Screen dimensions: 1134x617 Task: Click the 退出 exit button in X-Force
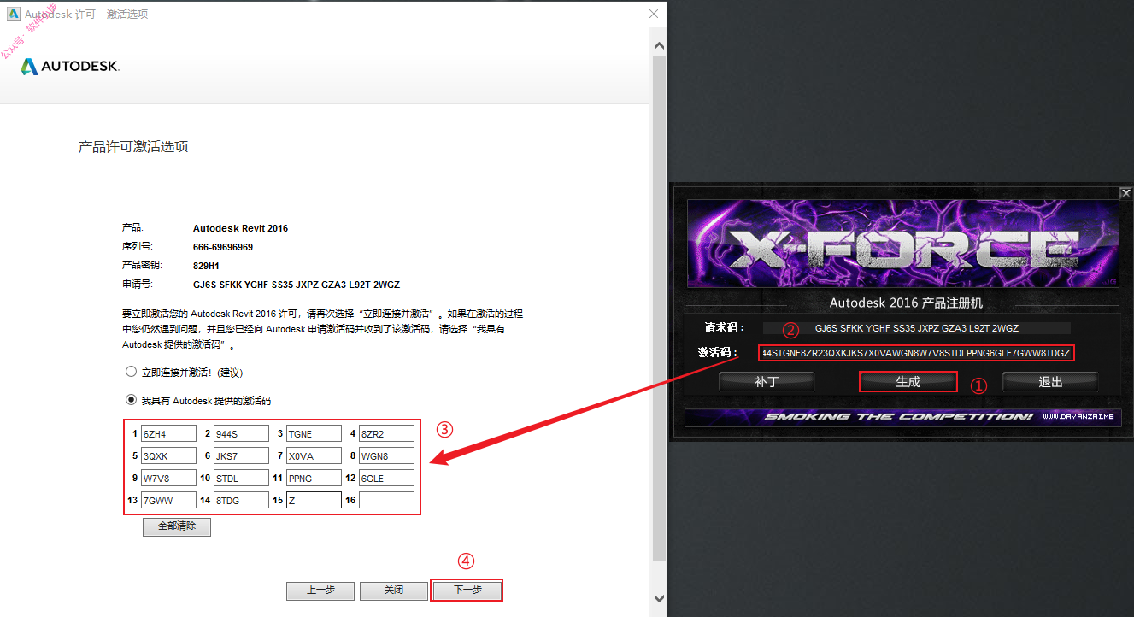coord(1050,382)
